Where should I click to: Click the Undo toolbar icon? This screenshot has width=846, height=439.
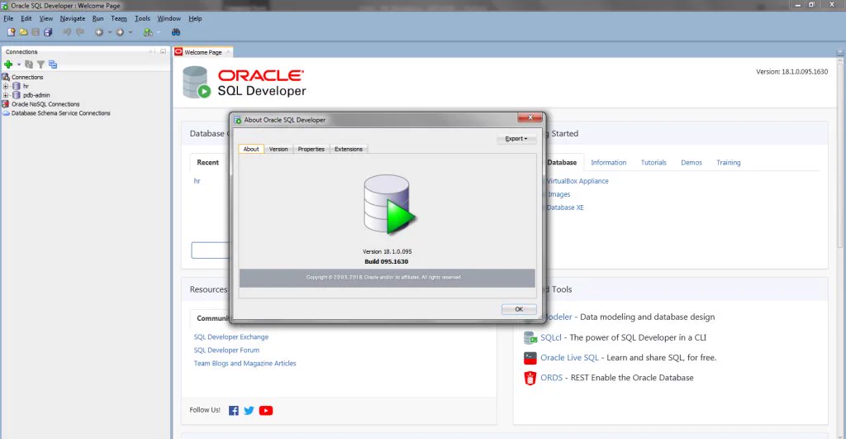pyautogui.click(x=67, y=32)
